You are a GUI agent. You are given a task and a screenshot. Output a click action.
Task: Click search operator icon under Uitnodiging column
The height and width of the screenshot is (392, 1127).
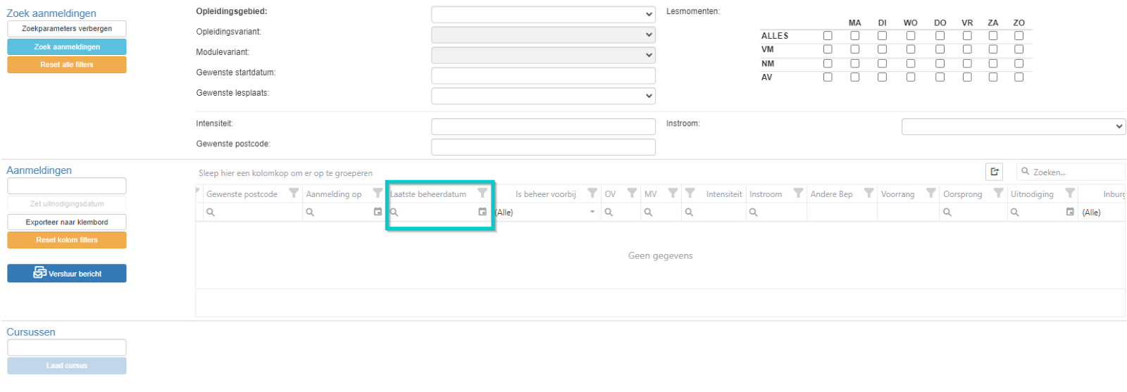(1014, 212)
